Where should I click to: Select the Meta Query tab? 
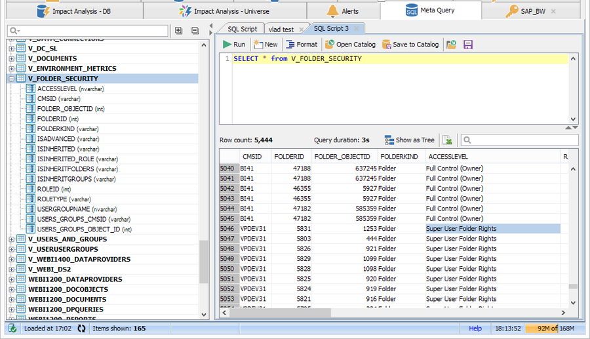tap(431, 10)
